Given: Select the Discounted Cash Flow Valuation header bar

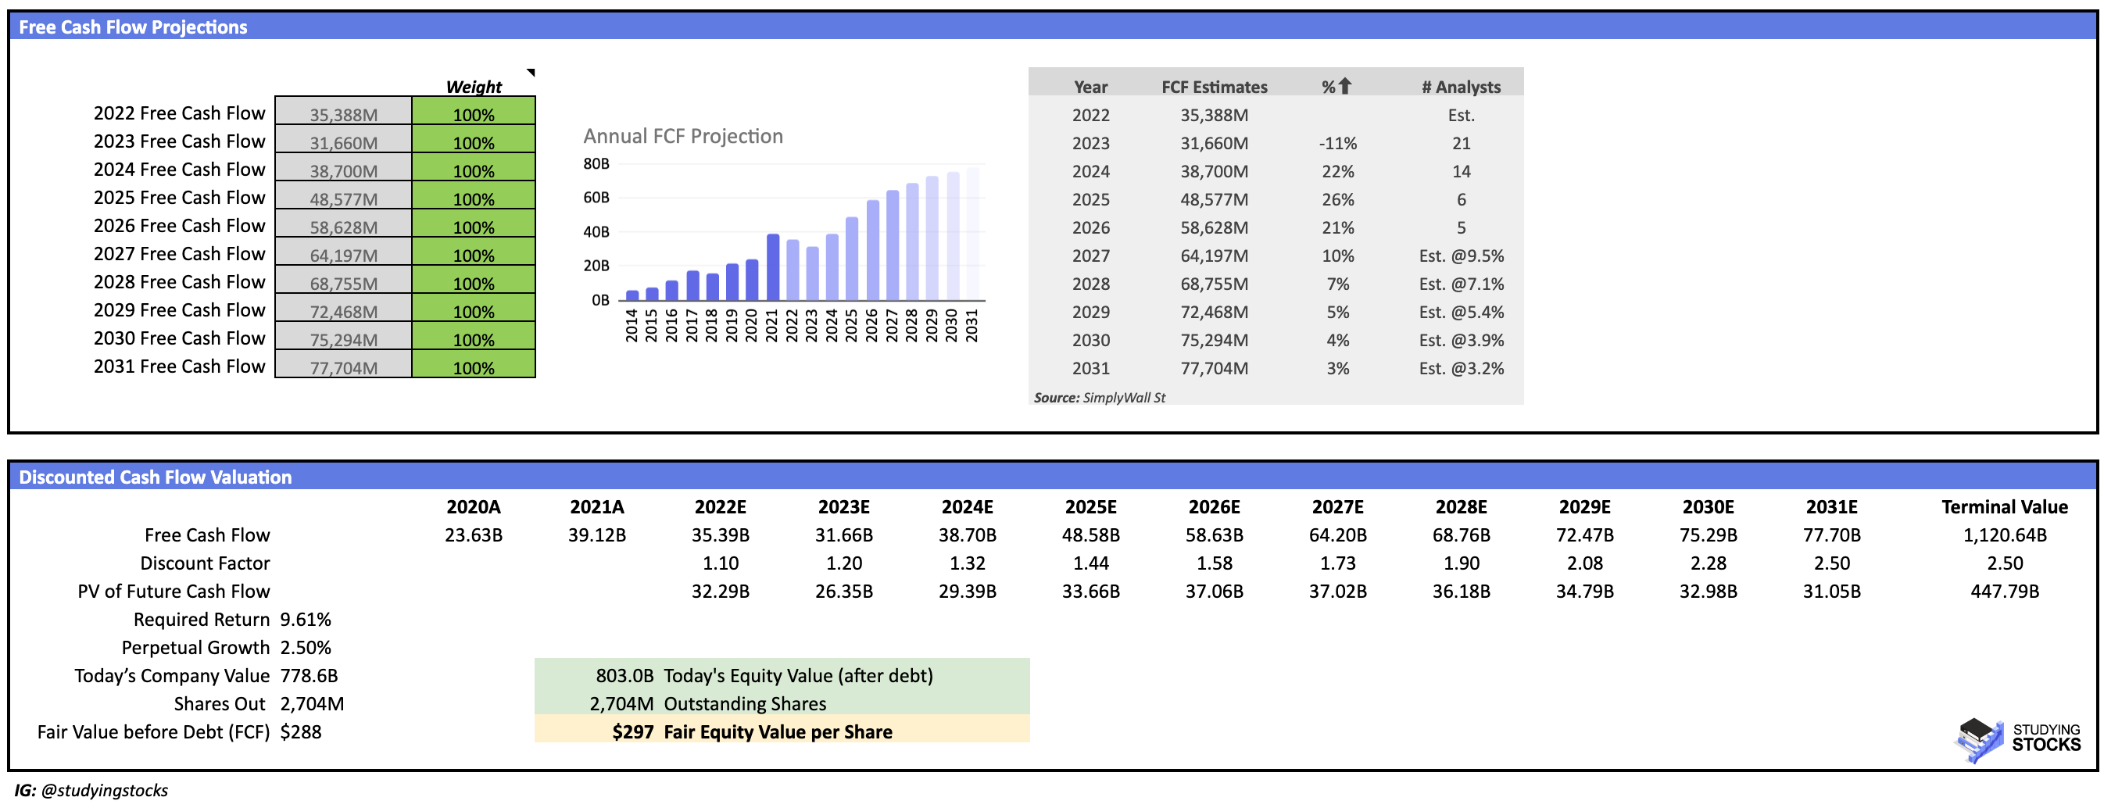Looking at the screenshot, I should point(156,477).
